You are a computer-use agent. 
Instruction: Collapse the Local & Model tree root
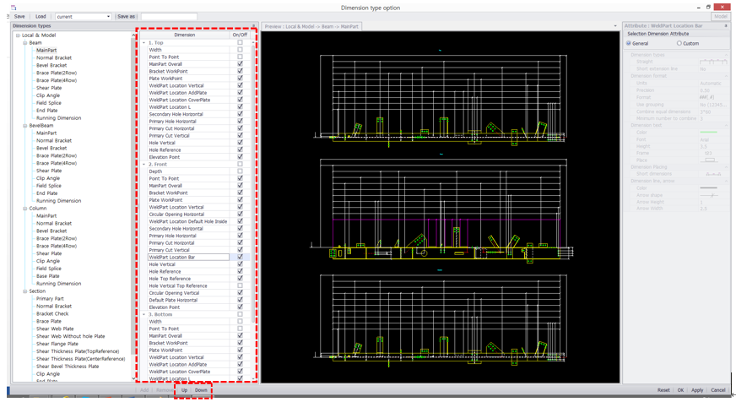(x=18, y=35)
